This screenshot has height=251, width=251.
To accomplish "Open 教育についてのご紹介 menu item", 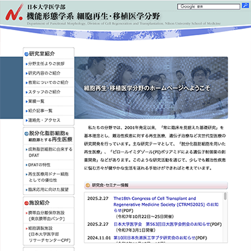I will tap(48, 82).
